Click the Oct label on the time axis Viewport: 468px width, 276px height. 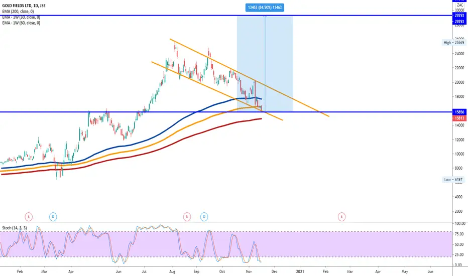222,272
